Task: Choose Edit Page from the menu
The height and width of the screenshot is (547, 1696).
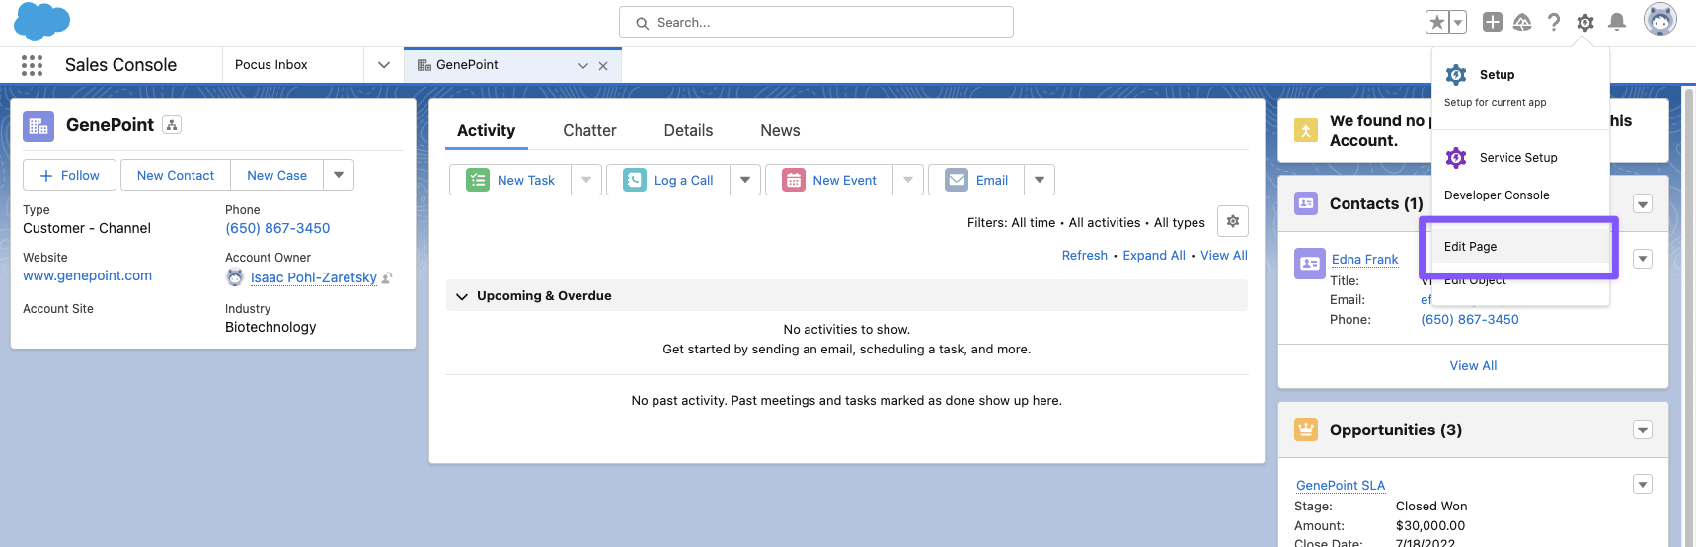Action: 1520,247
